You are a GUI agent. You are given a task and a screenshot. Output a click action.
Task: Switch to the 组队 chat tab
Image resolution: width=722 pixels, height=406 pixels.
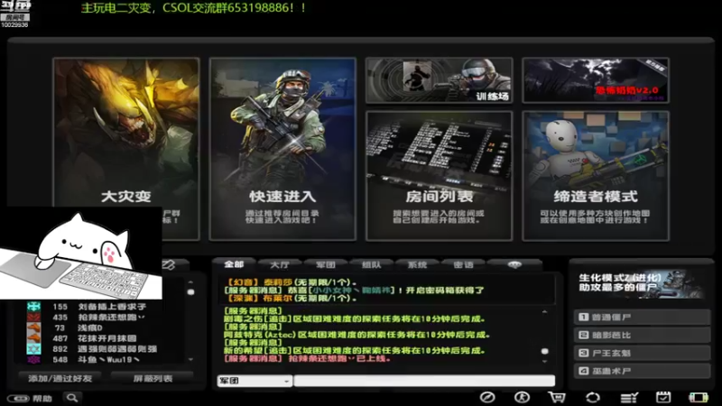coord(371,264)
